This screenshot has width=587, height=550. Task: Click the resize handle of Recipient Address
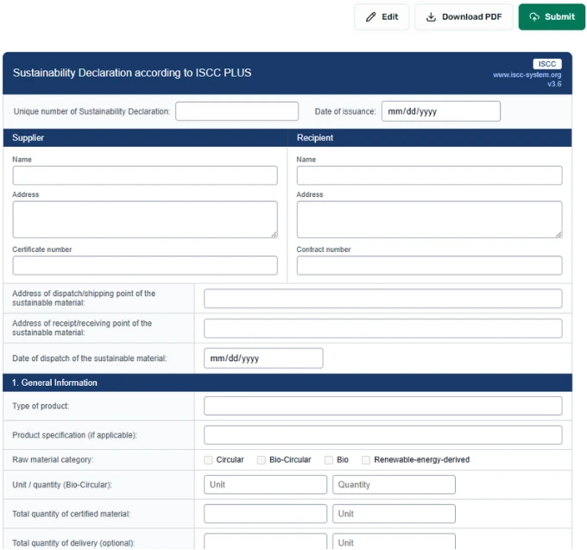point(559,234)
